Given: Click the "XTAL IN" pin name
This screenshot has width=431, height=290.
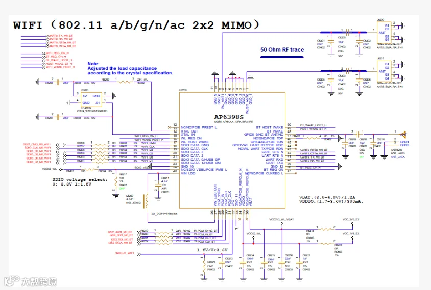Looking at the screenshot, I should [x=187, y=135].
